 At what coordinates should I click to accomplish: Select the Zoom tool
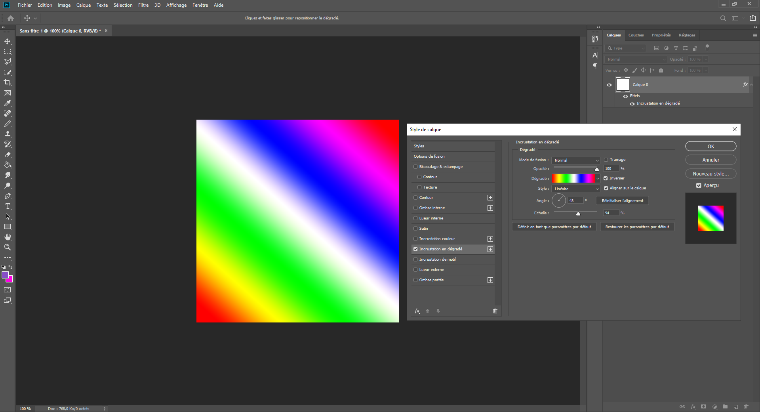click(8, 247)
